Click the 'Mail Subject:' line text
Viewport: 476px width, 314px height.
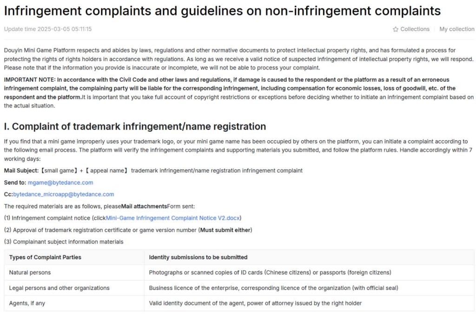point(153,171)
